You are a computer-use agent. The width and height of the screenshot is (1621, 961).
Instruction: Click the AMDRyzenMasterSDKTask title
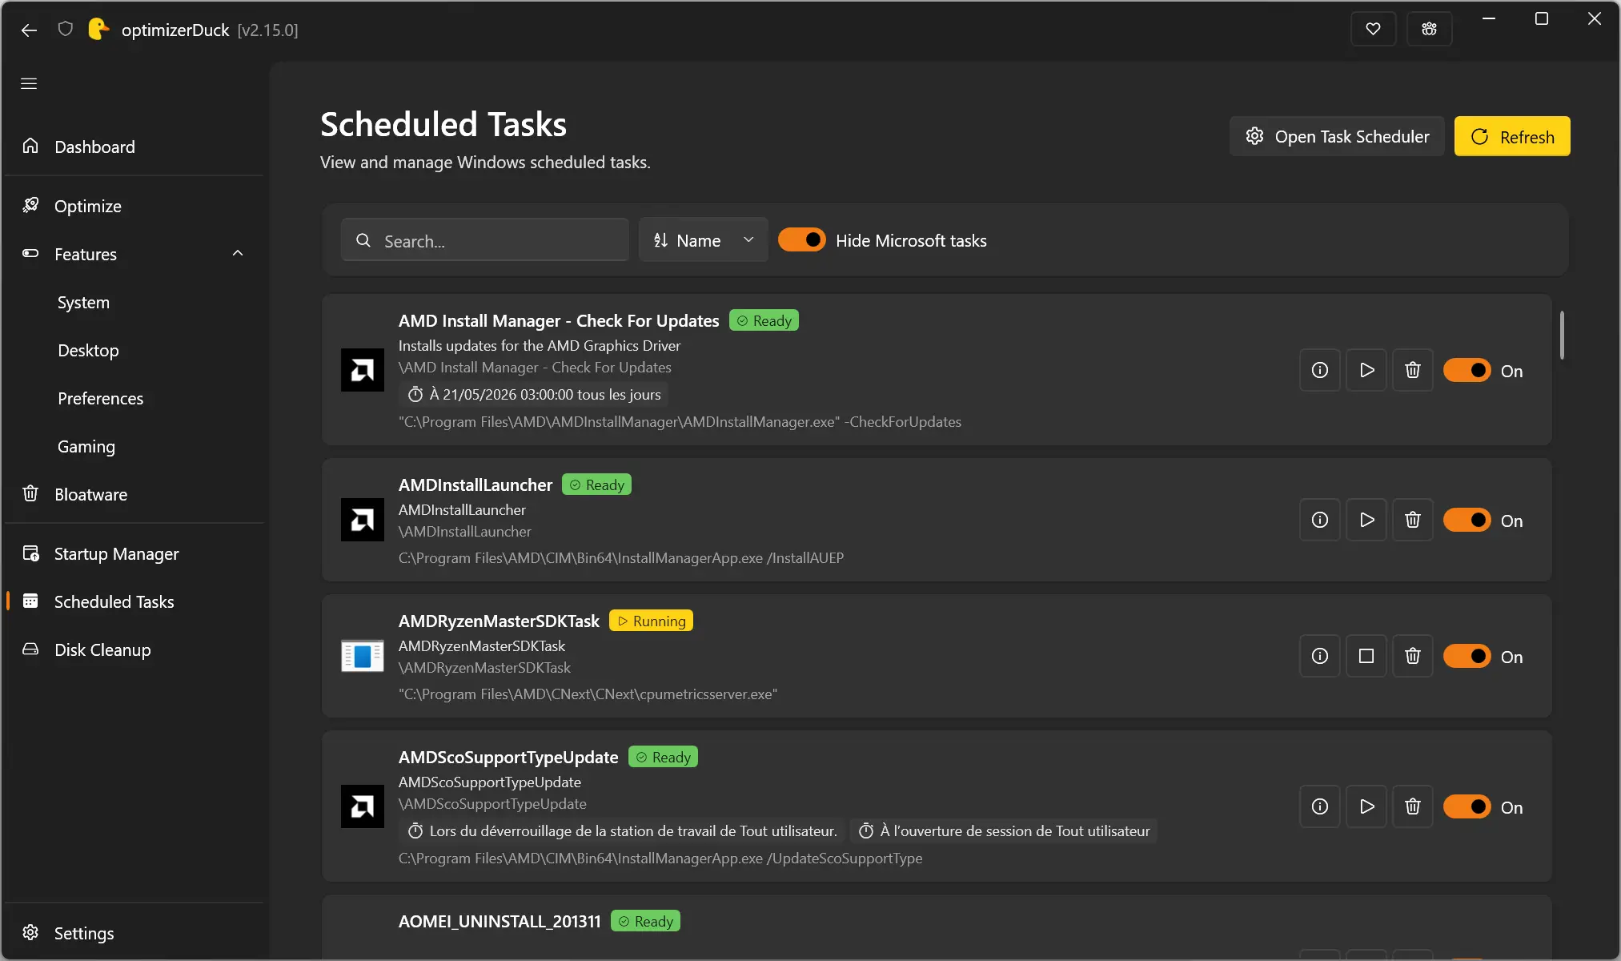499,621
